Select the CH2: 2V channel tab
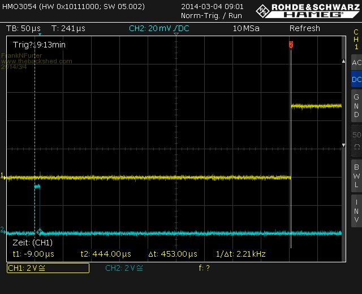 [x=124, y=268]
